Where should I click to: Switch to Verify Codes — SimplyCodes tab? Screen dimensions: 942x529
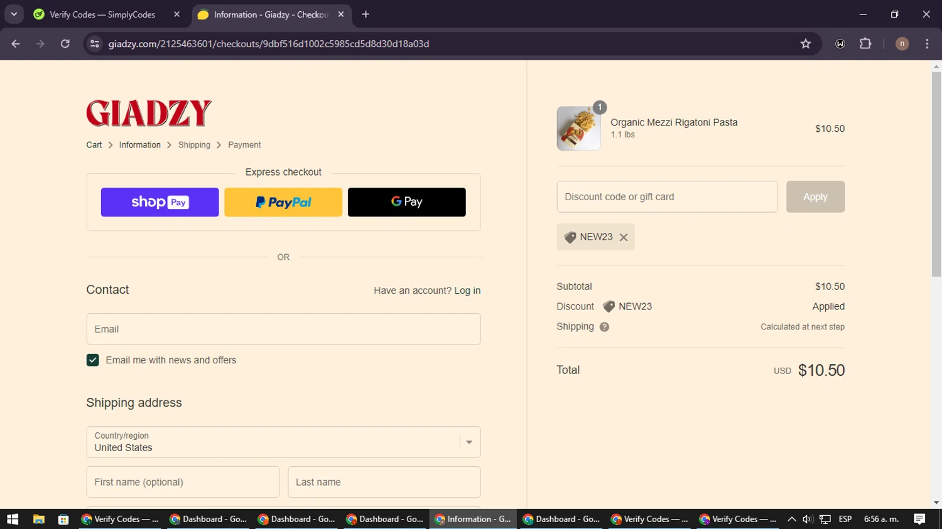pos(102,14)
